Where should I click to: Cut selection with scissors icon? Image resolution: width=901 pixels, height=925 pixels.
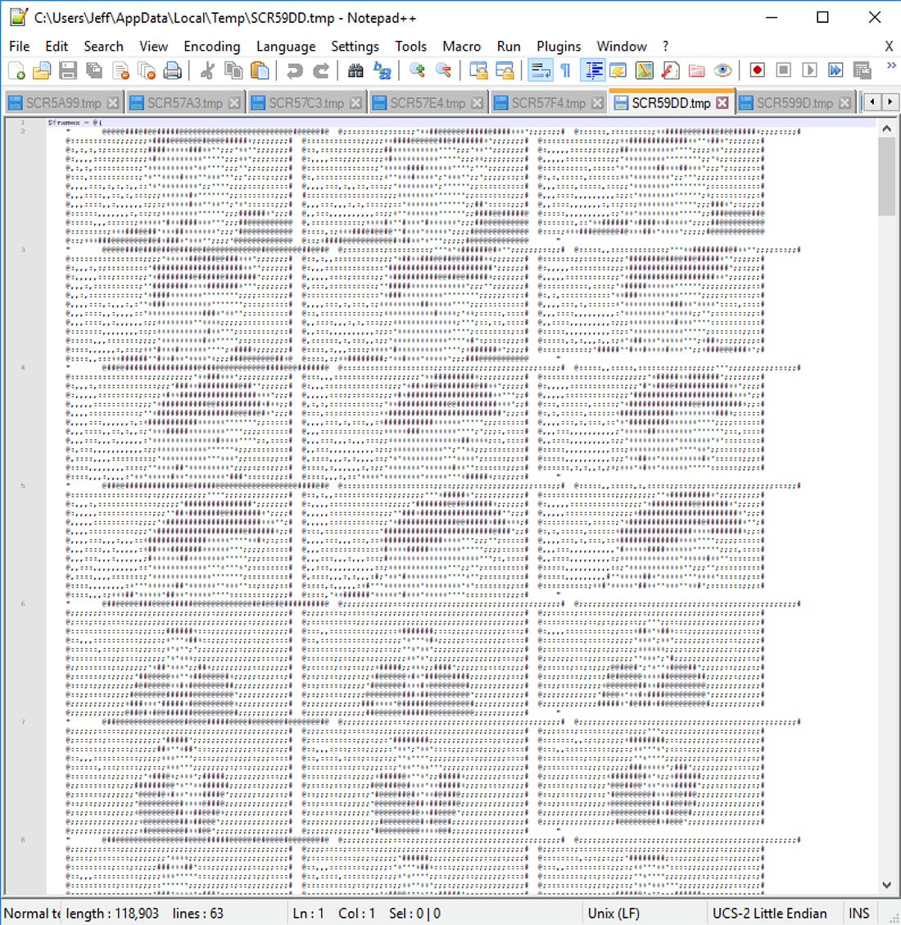(x=207, y=70)
